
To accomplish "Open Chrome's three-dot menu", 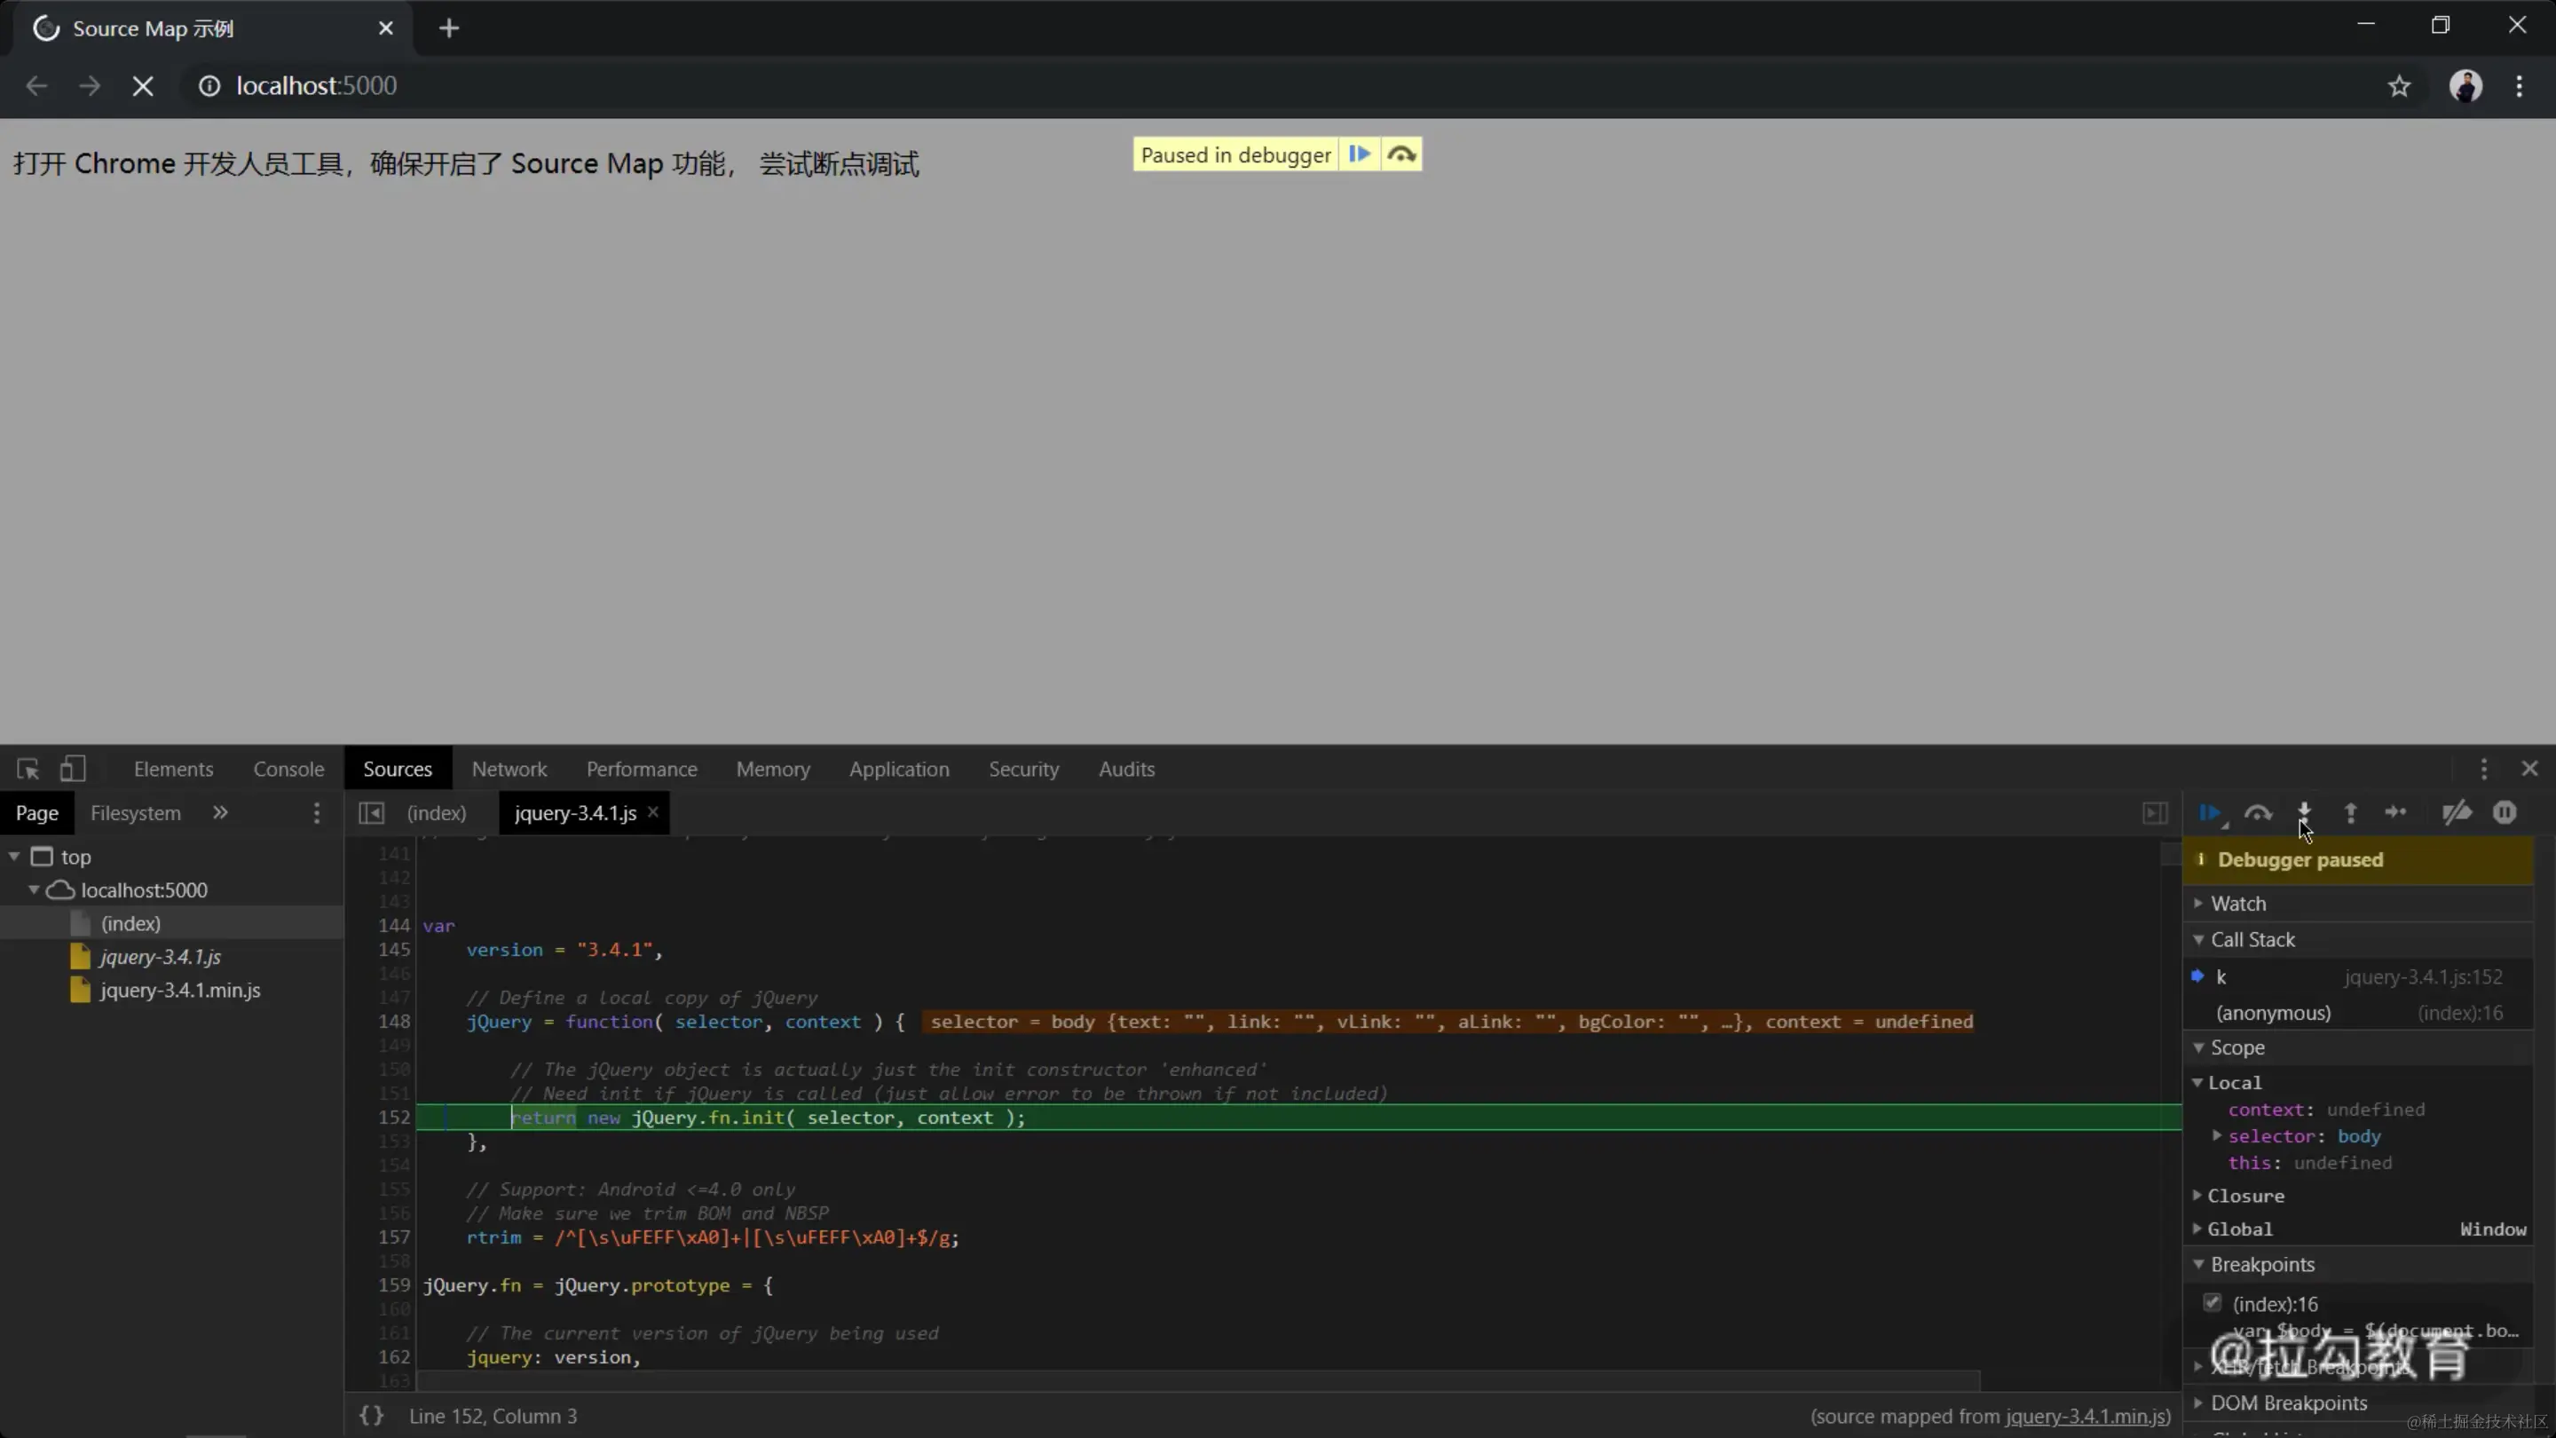I will pos(2520,86).
